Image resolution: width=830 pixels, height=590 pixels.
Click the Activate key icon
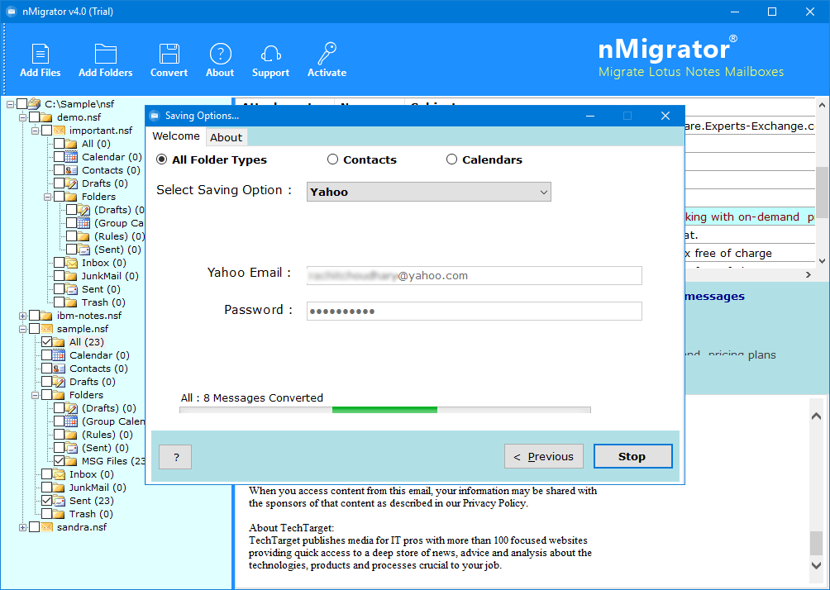[x=327, y=54]
